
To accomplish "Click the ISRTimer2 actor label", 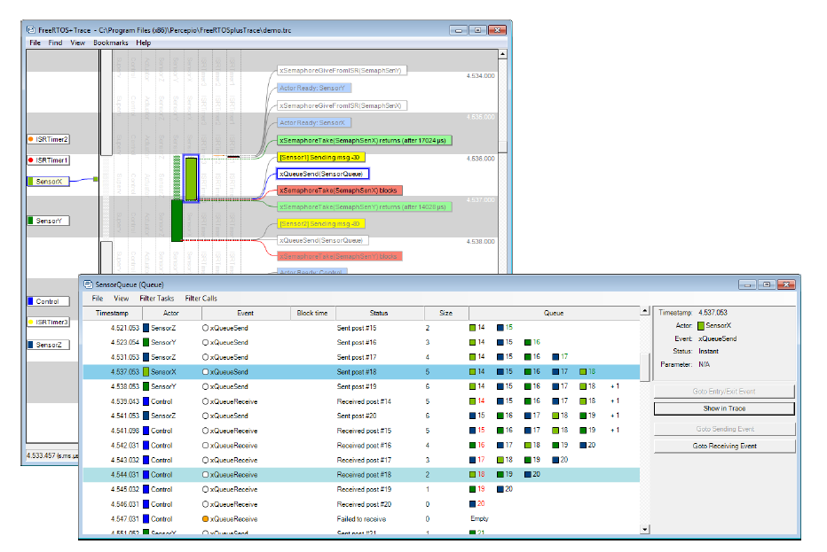I will point(49,139).
